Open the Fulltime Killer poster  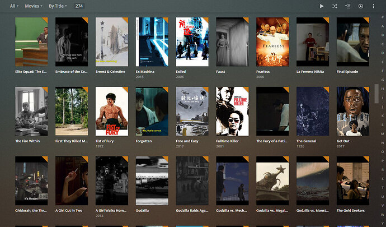click(232, 111)
